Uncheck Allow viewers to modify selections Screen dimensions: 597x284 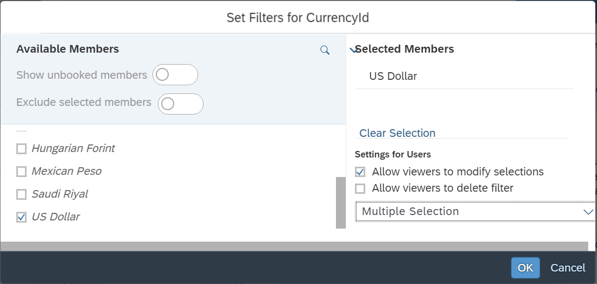coord(360,172)
